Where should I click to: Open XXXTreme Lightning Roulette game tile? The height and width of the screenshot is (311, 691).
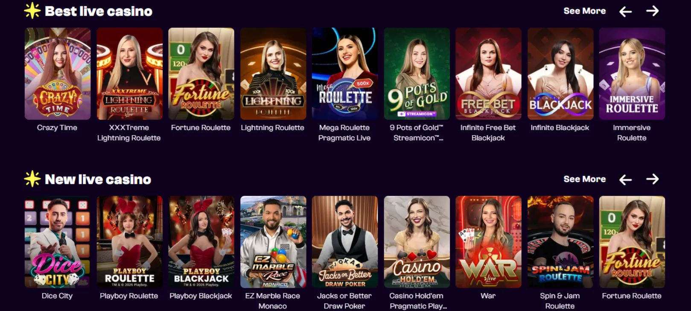click(129, 74)
